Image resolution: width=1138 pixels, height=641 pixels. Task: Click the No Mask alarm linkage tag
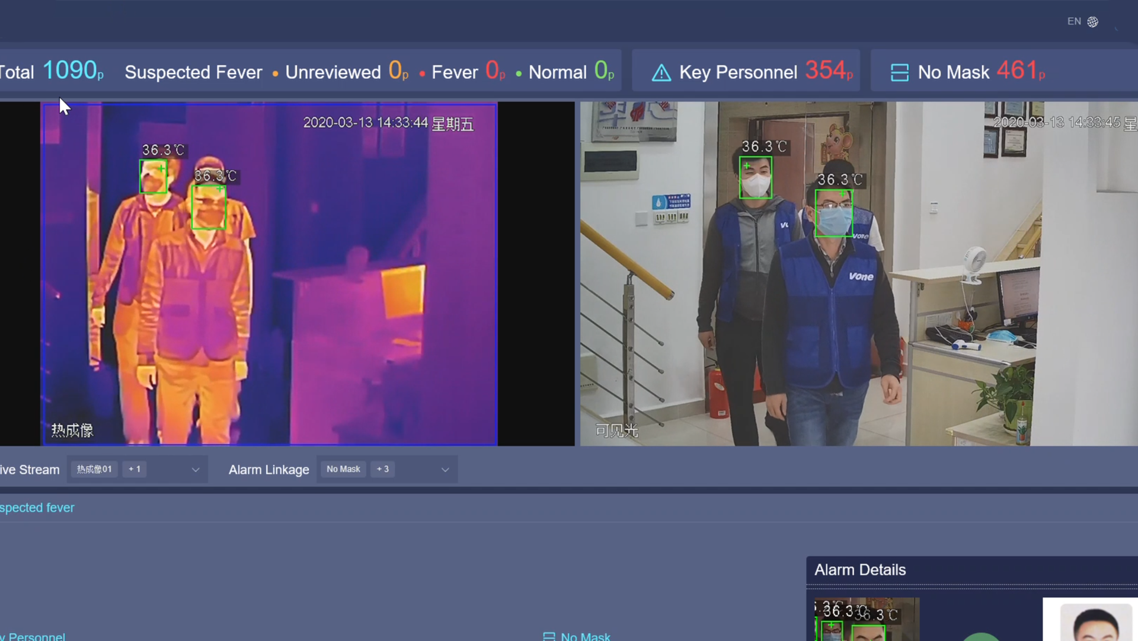(343, 469)
